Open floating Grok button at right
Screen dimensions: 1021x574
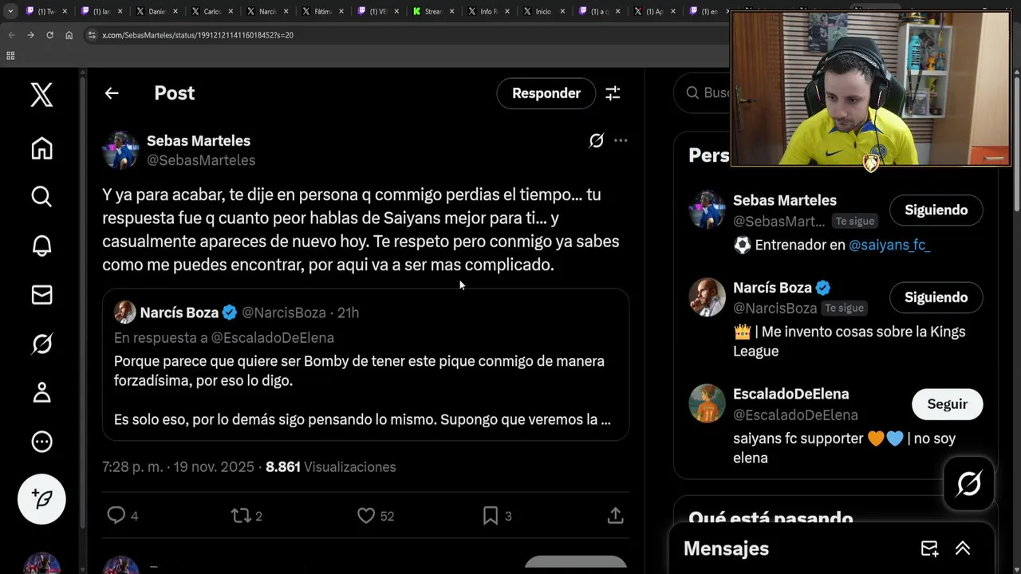tap(969, 483)
